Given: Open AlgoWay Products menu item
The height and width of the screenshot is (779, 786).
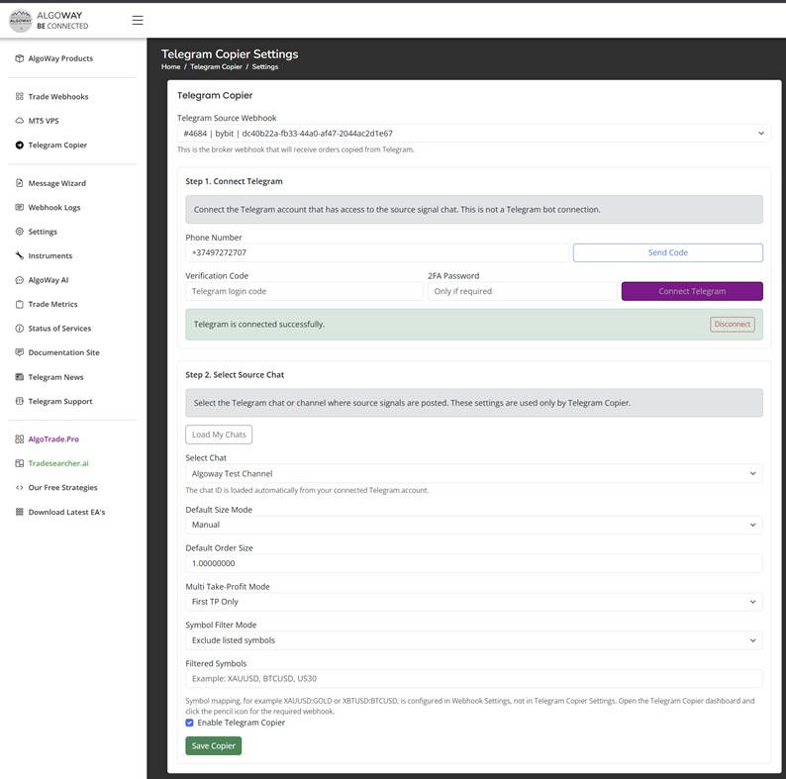Looking at the screenshot, I should (60, 58).
